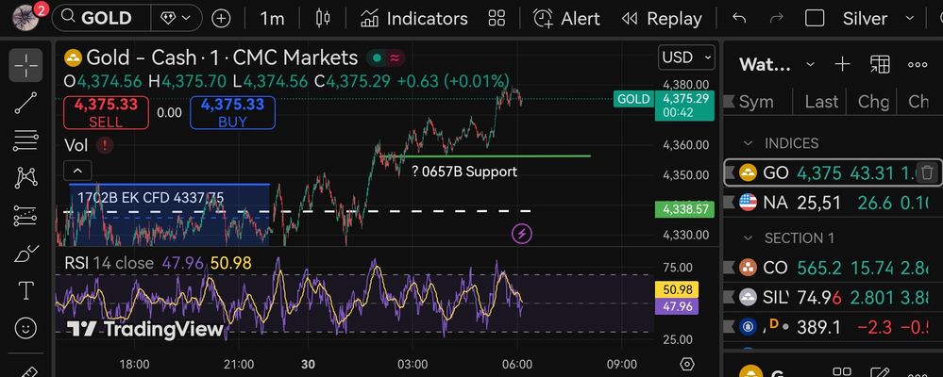The width and height of the screenshot is (943, 377).
Task: Select the Text annotation tool
Action: click(25, 291)
